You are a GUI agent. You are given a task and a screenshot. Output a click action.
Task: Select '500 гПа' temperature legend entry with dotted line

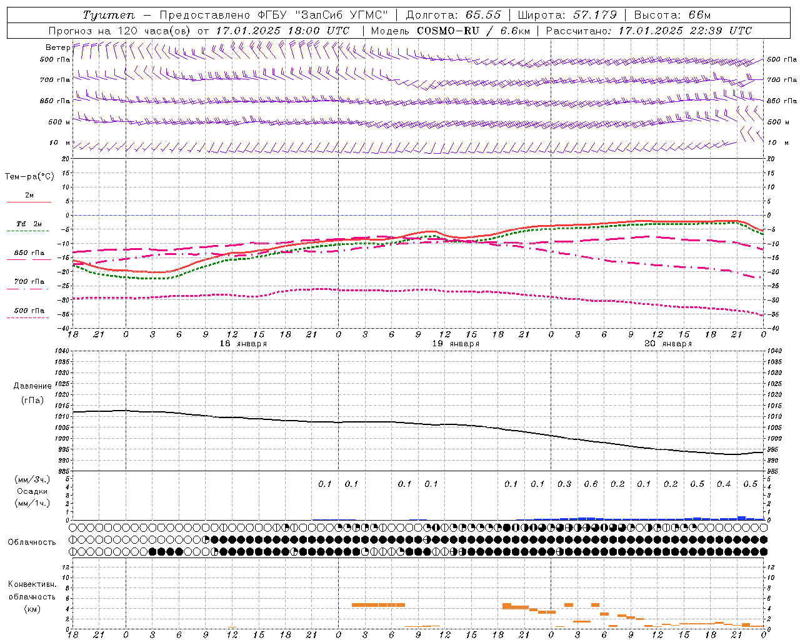point(29,311)
